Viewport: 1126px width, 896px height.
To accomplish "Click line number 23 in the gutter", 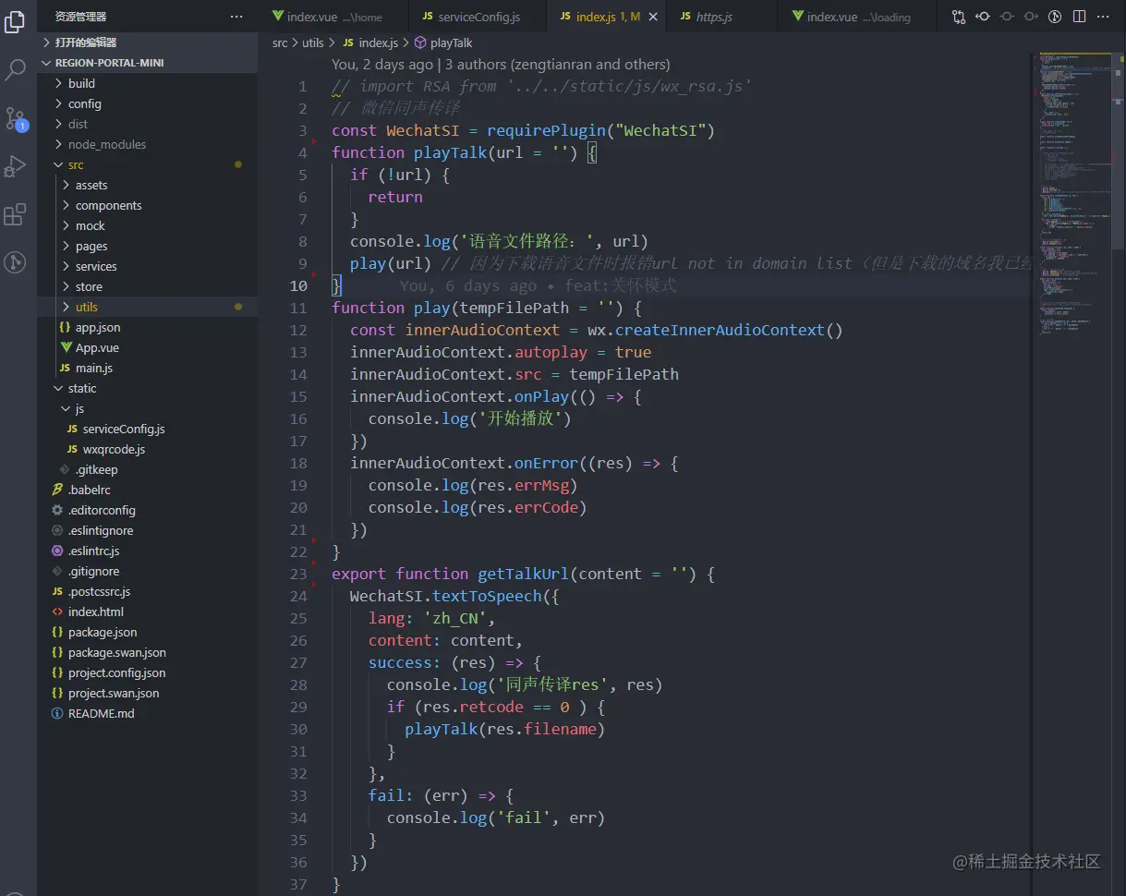I will [x=297, y=574].
